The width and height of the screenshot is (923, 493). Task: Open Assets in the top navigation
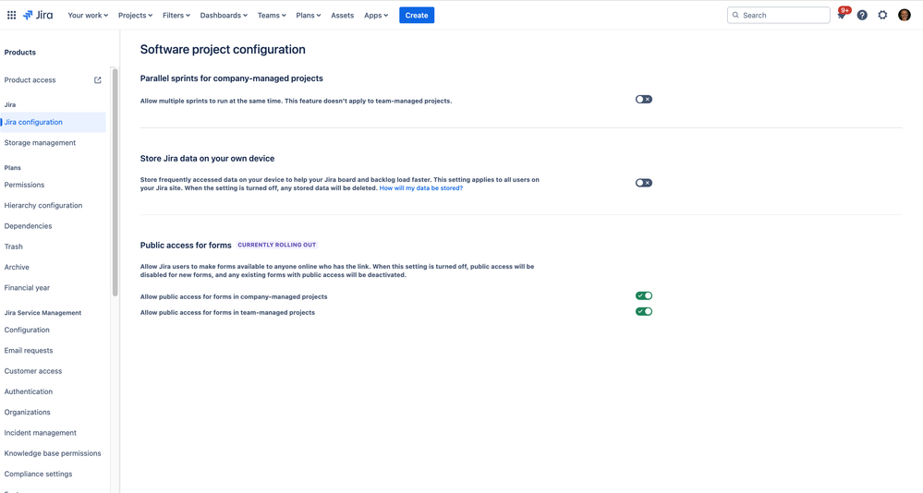tap(342, 16)
